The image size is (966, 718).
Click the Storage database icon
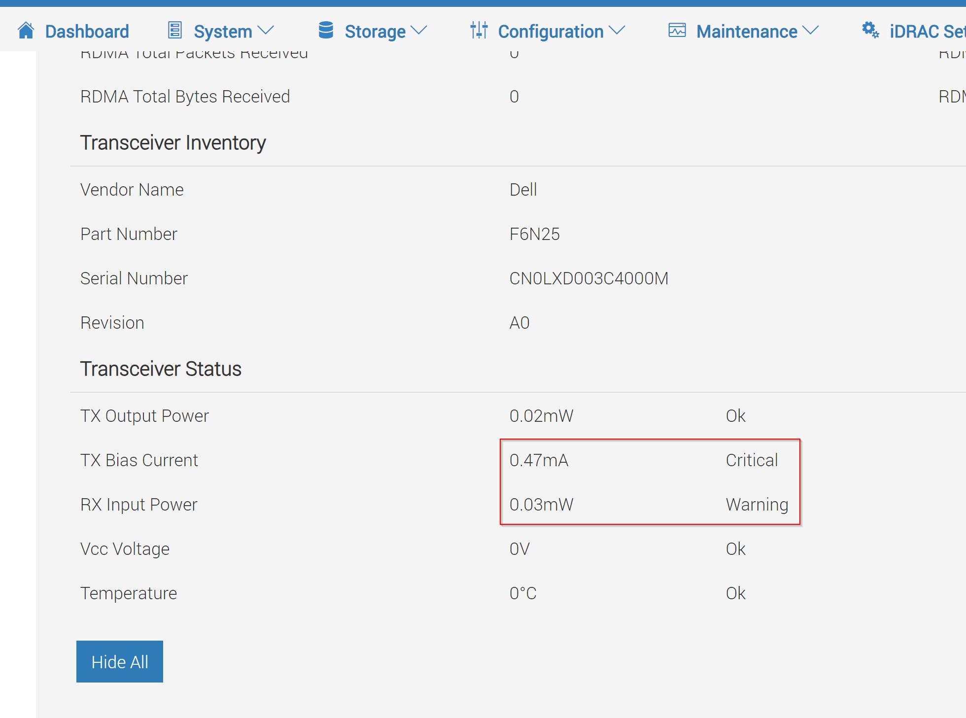pos(326,31)
